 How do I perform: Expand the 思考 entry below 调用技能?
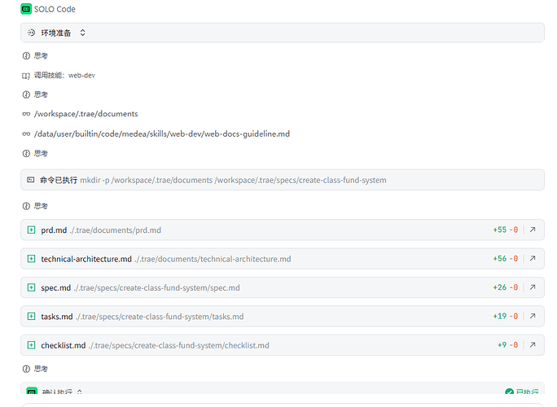click(x=35, y=94)
